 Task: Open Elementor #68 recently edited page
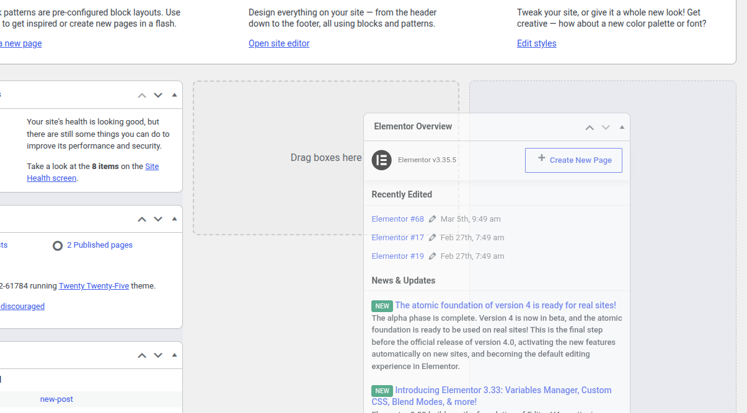pyautogui.click(x=398, y=219)
